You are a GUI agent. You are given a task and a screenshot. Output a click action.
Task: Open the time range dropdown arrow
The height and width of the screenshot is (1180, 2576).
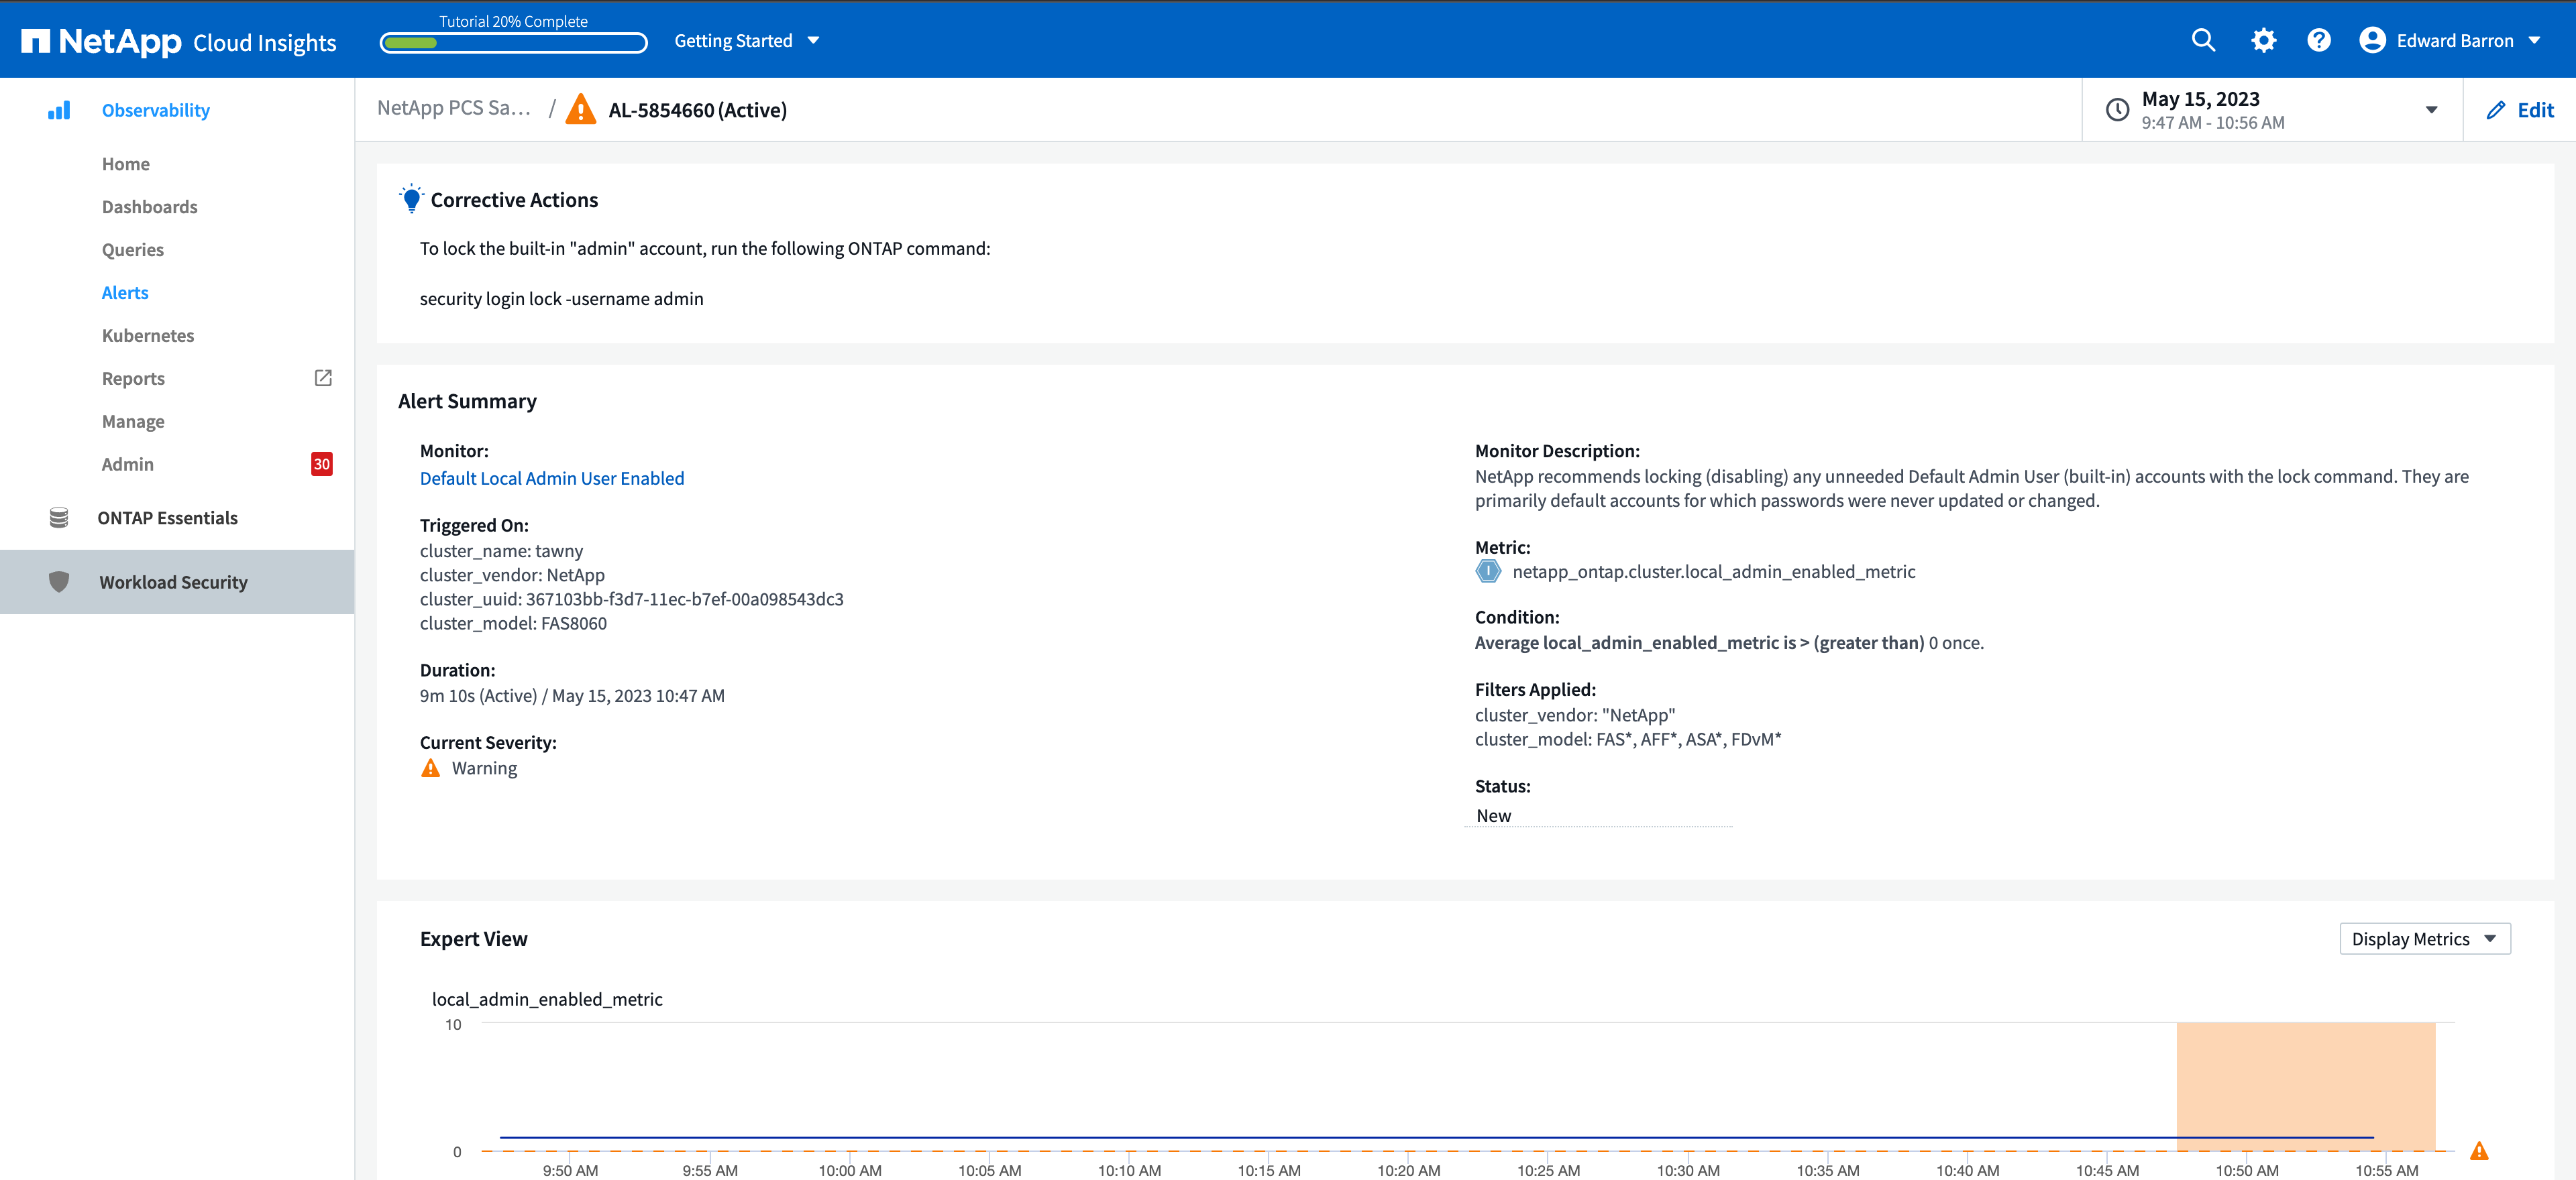tap(2431, 110)
